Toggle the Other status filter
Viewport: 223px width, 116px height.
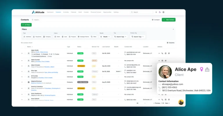pos(93,37)
